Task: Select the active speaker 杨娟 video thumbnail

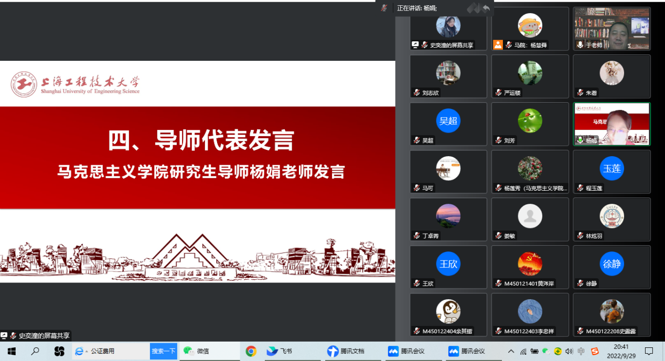Action: [x=612, y=124]
